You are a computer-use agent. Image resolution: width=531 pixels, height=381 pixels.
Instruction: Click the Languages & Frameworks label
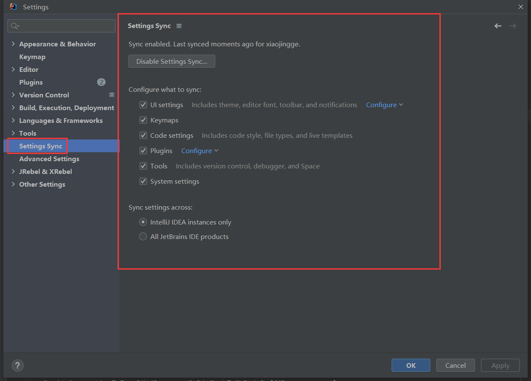(61, 120)
